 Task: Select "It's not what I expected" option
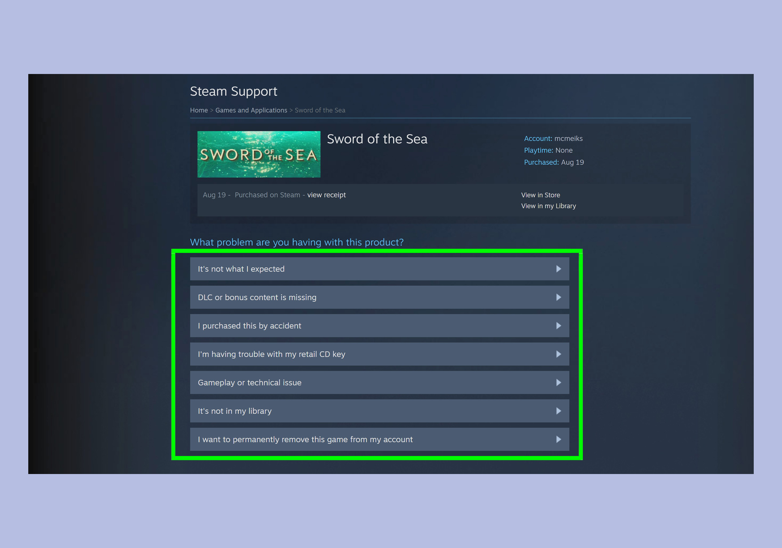[241, 269]
